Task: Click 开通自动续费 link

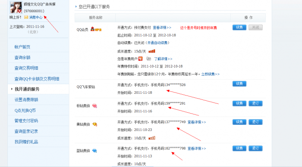Action: click(157, 43)
